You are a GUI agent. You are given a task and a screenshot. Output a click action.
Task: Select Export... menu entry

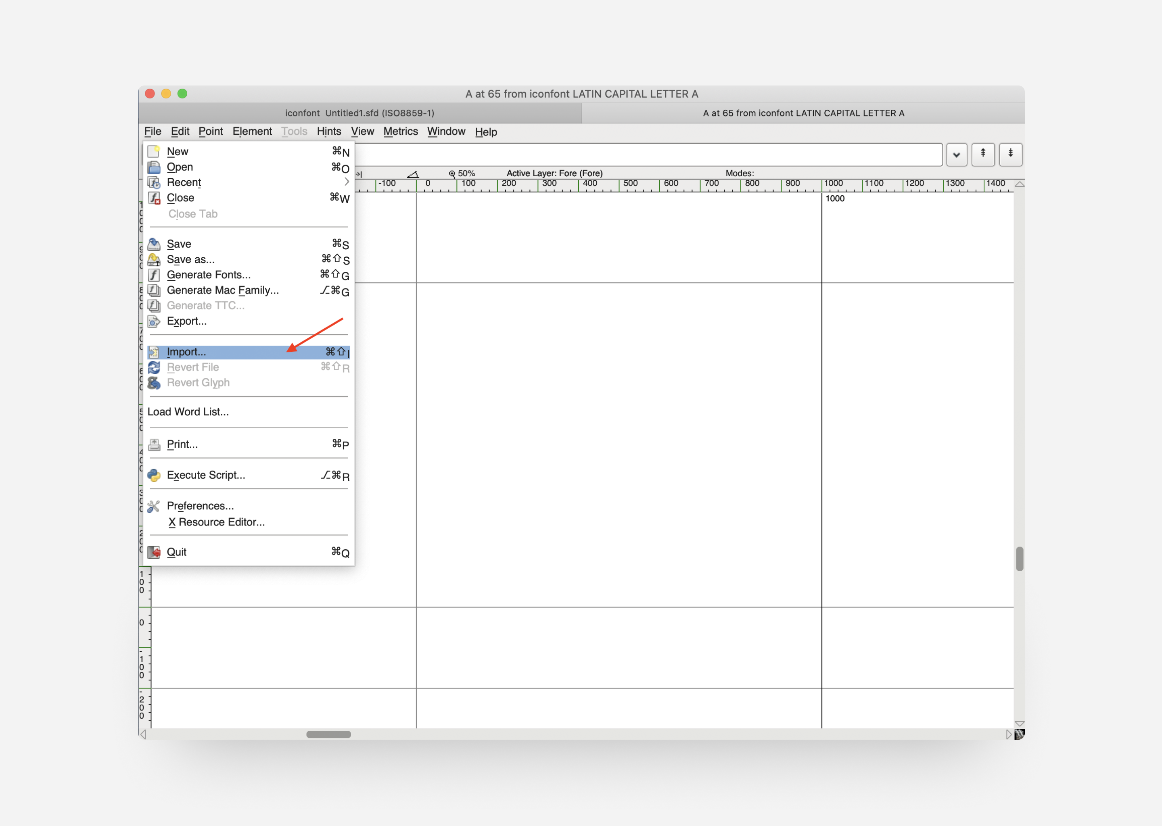point(248,321)
